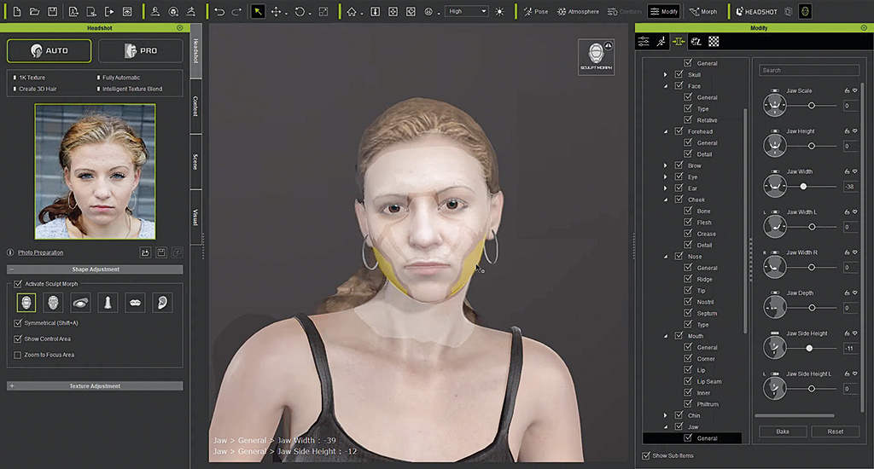The width and height of the screenshot is (874, 469).
Task: Expand the Ear tree node
Action: click(x=665, y=188)
